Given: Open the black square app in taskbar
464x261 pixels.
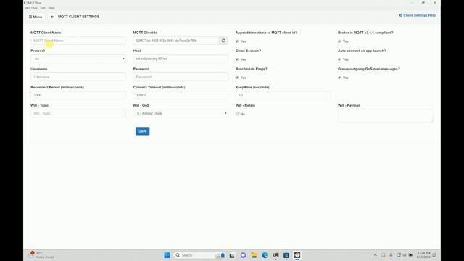Looking at the screenshot, I should click(x=232, y=255).
